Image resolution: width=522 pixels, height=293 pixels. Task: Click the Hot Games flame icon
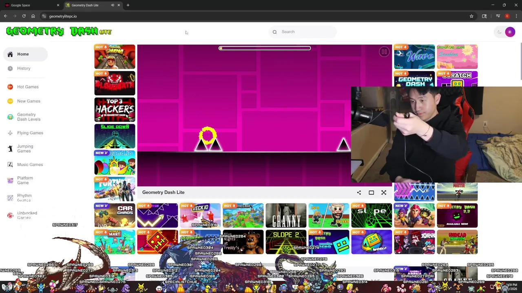[x=10, y=87]
